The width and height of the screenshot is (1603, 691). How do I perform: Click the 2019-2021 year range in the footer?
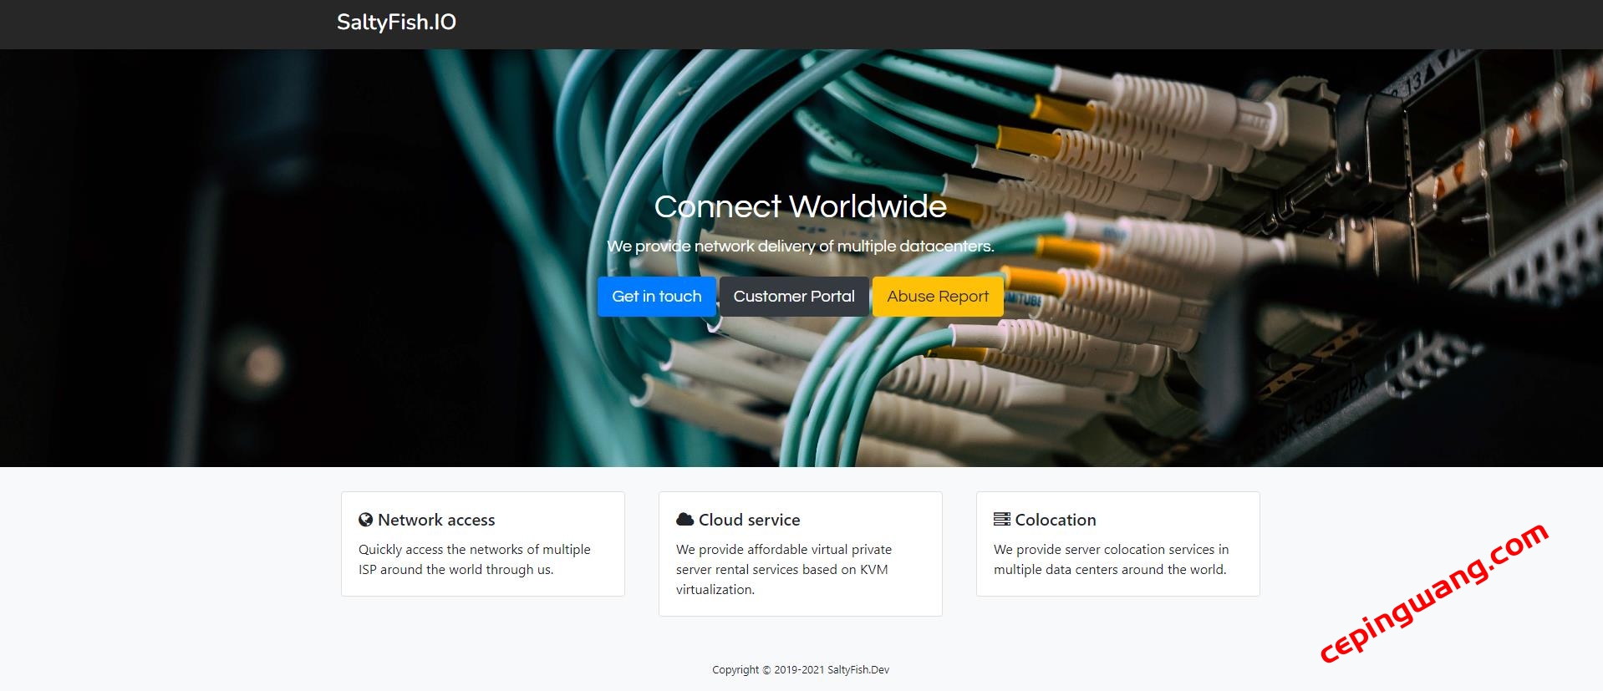(799, 670)
